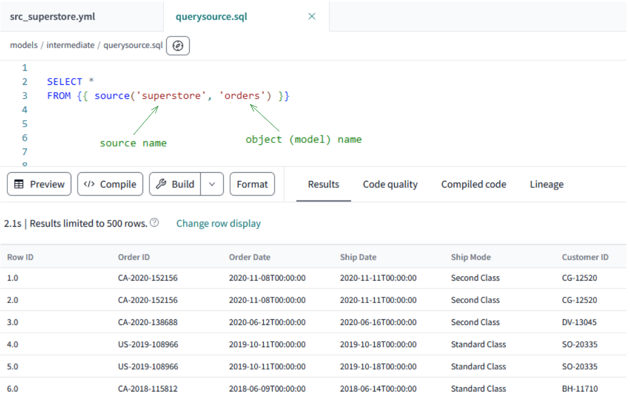Open the Build options dropdown arrow
Screen dimensions: 630x403
pos(212,184)
